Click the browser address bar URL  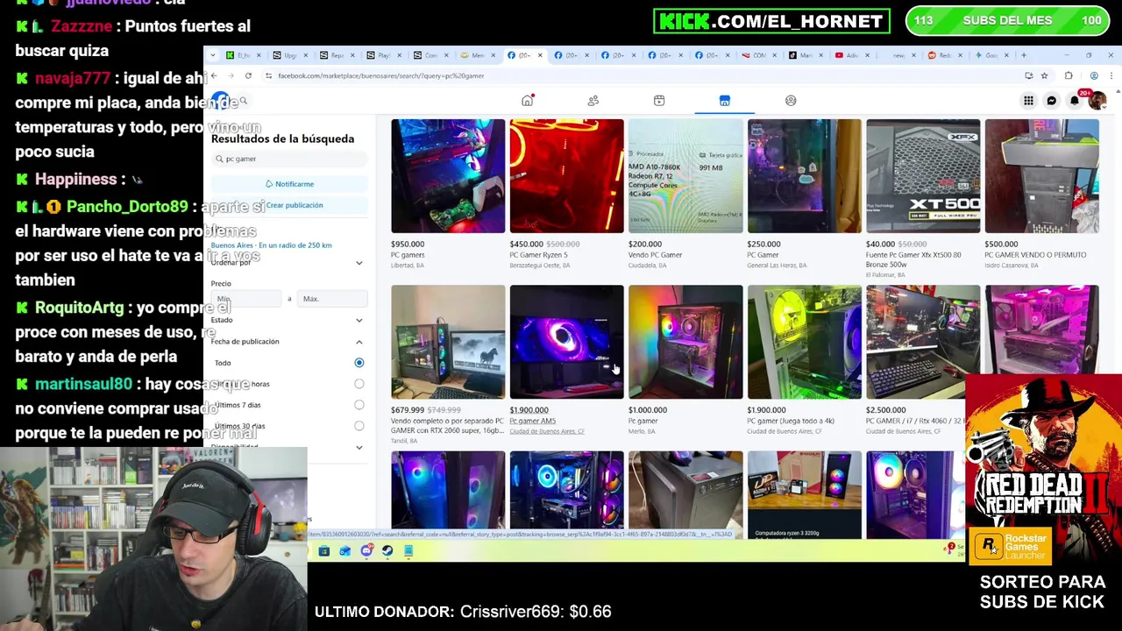pyautogui.click(x=381, y=75)
